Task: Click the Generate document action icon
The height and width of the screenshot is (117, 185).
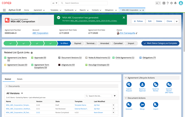Action: 129,105
